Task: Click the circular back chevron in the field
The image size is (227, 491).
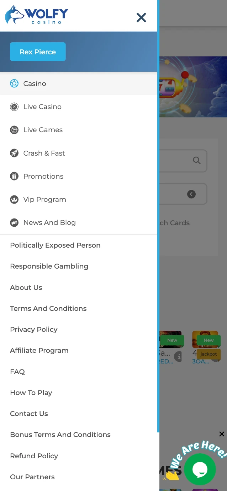Action: pos(191,194)
